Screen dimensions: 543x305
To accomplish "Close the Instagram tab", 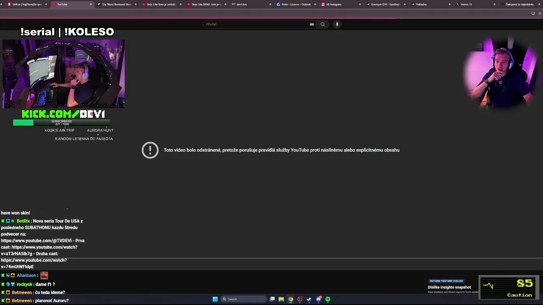I will (x=360, y=4).
